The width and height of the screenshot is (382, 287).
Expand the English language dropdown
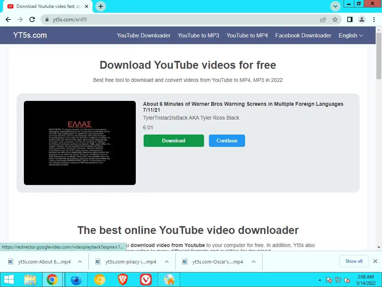click(x=351, y=36)
